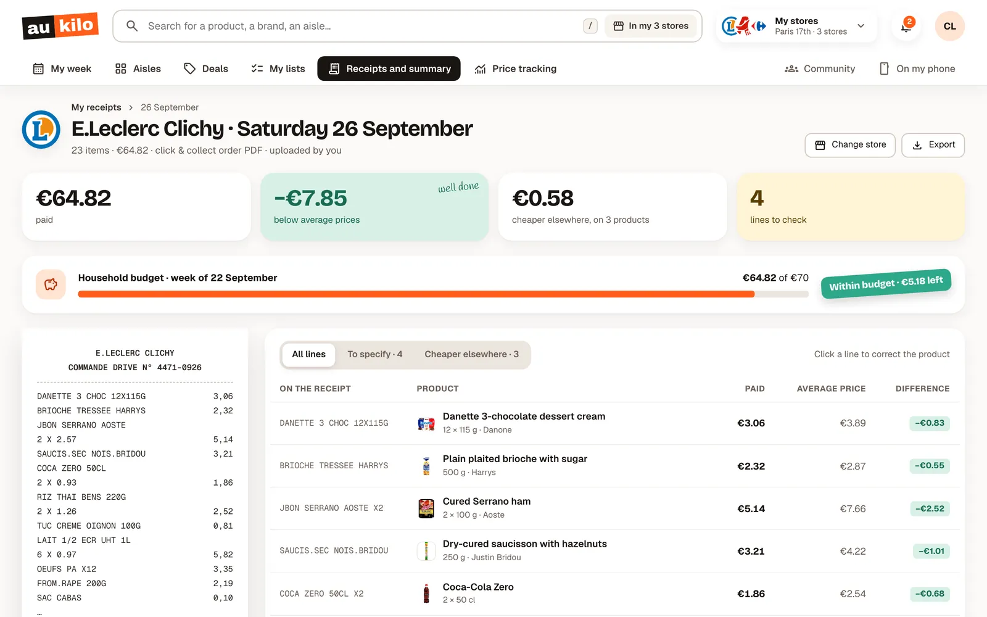Click the Coca-Cola Zero bottle image
The width and height of the screenshot is (987, 617).
[426, 594]
